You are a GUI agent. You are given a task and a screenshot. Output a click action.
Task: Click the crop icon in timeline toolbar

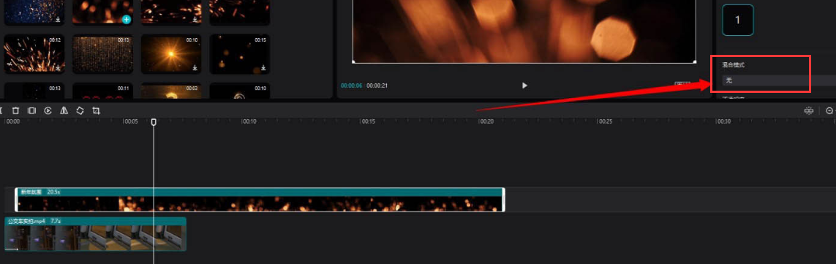tap(96, 110)
